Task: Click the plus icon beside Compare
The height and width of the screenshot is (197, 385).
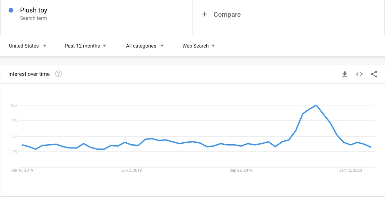Action: (204, 14)
